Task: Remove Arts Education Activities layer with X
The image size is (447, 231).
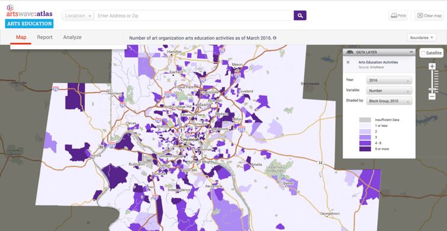Action: [x=348, y=62]
